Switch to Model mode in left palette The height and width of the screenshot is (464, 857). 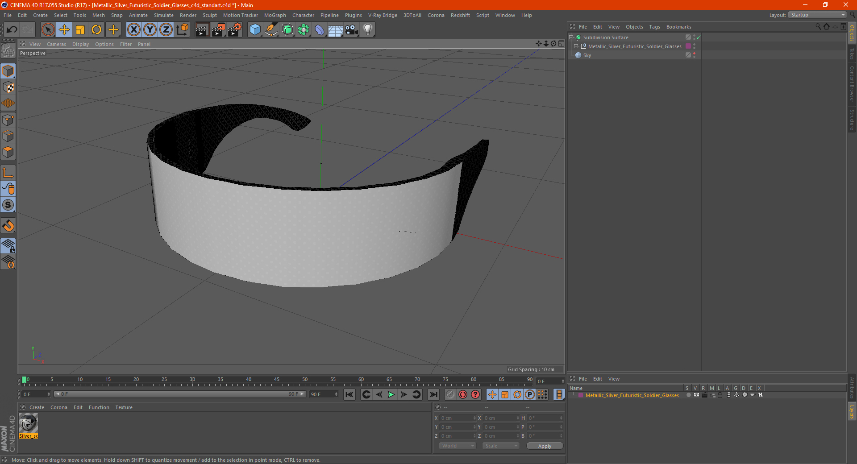point(8,71)
